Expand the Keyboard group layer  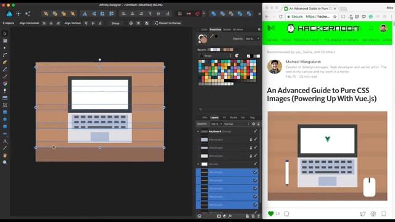[198, 131]
